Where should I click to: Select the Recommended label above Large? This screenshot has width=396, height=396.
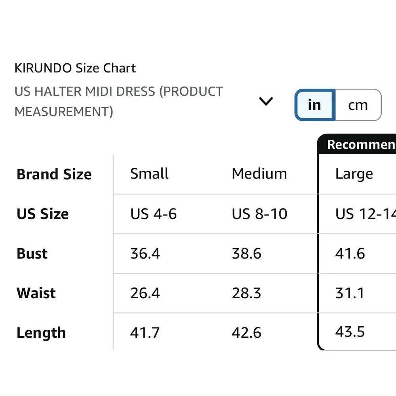[360, 145]
